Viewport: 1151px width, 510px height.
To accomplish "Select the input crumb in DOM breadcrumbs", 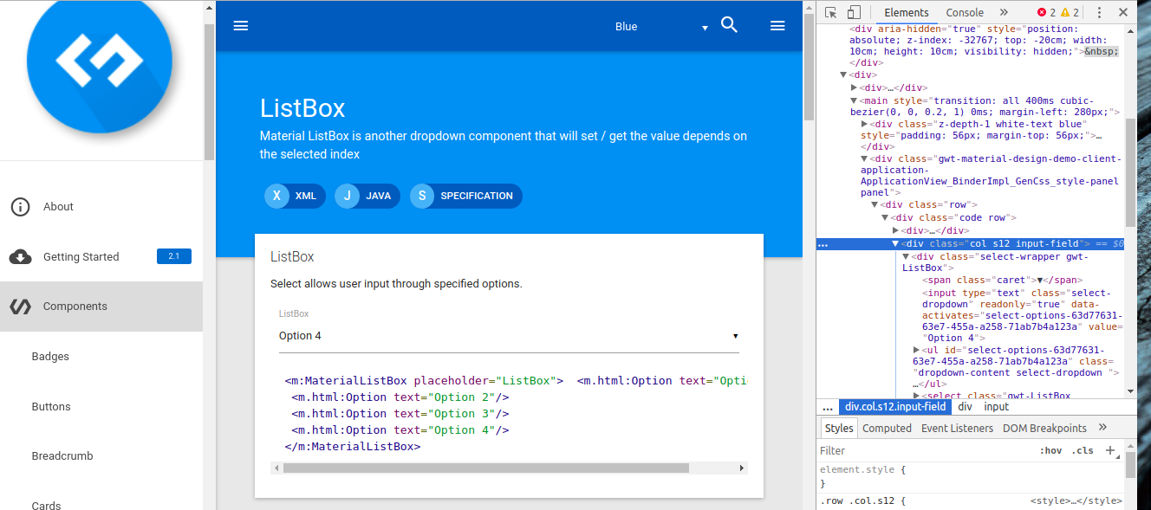I will pyautogui.click(x=996, y=406).
